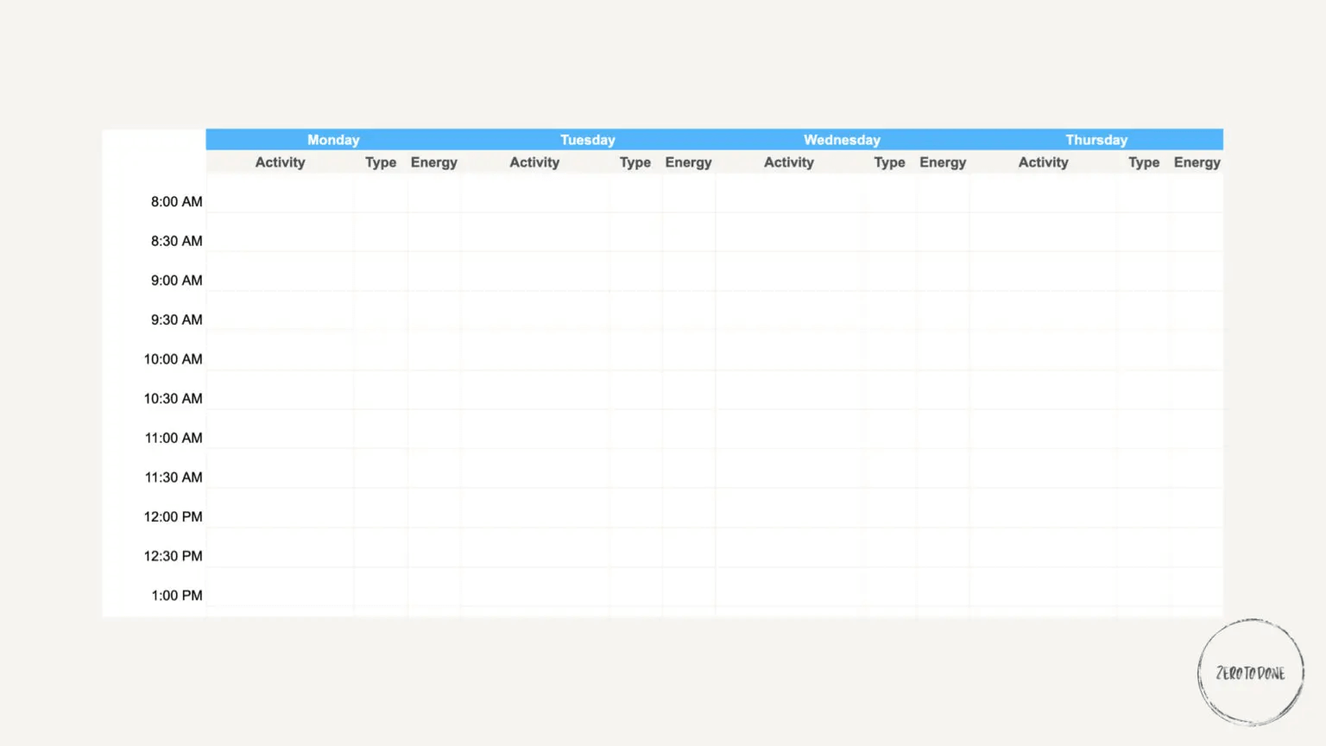Select the 1:00 PM time row label
1326x746 pixels.
[x=176, y=595]
